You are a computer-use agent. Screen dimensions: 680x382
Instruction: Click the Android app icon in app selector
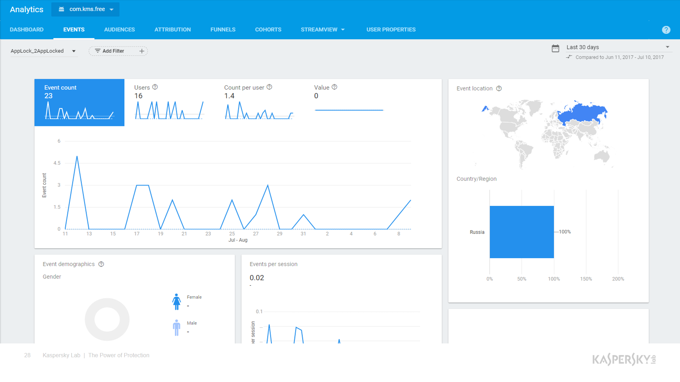61,9
